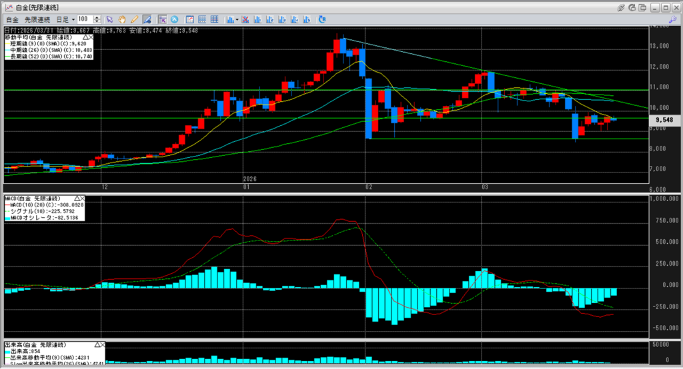Click the 先限連続 contract menu item

coord(37,19)
